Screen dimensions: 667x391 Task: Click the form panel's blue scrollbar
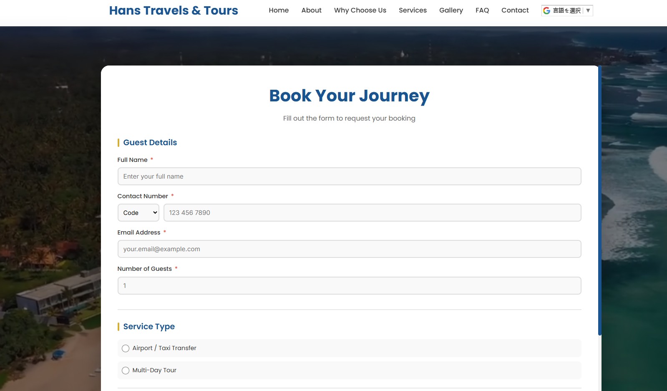[600, 200]
